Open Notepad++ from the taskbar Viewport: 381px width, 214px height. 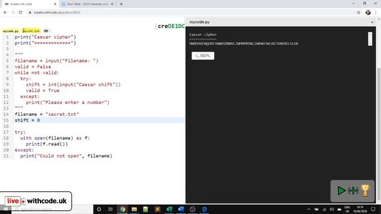pos(145,209)
